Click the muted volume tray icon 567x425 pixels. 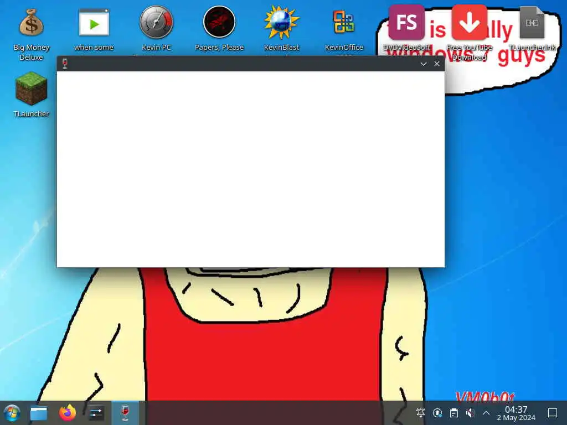(x=470, y=413)
